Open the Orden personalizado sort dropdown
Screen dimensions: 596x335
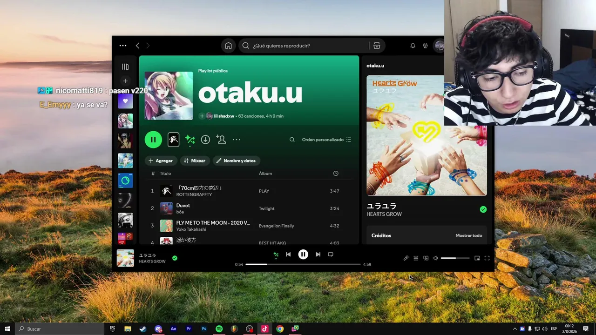coord(326,140)
